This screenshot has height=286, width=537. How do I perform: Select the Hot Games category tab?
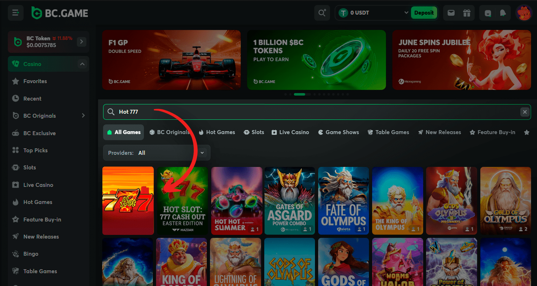pos(217,132)
